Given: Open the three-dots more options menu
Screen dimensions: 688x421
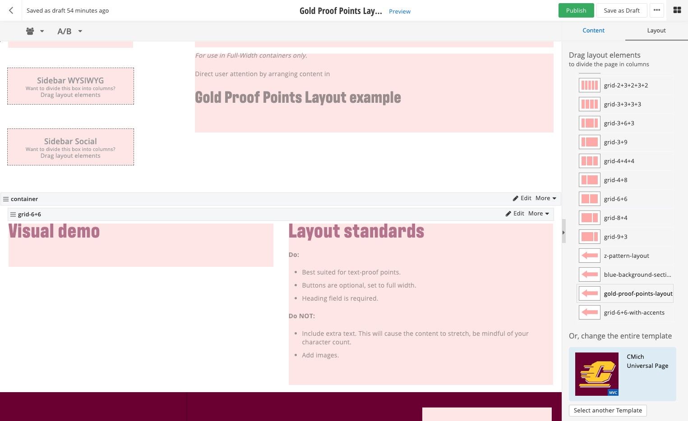Looking at the screenshot, I should [x=657, y=10].
